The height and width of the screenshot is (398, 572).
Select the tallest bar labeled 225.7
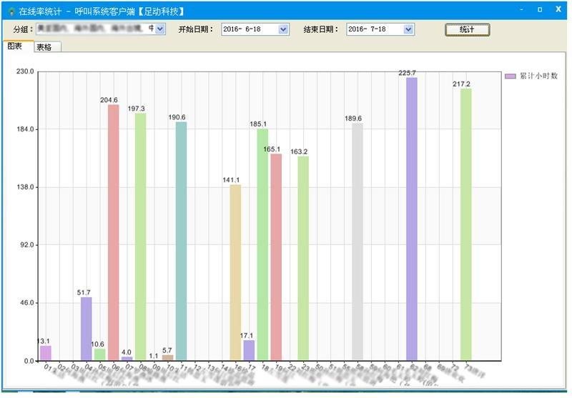412,219
